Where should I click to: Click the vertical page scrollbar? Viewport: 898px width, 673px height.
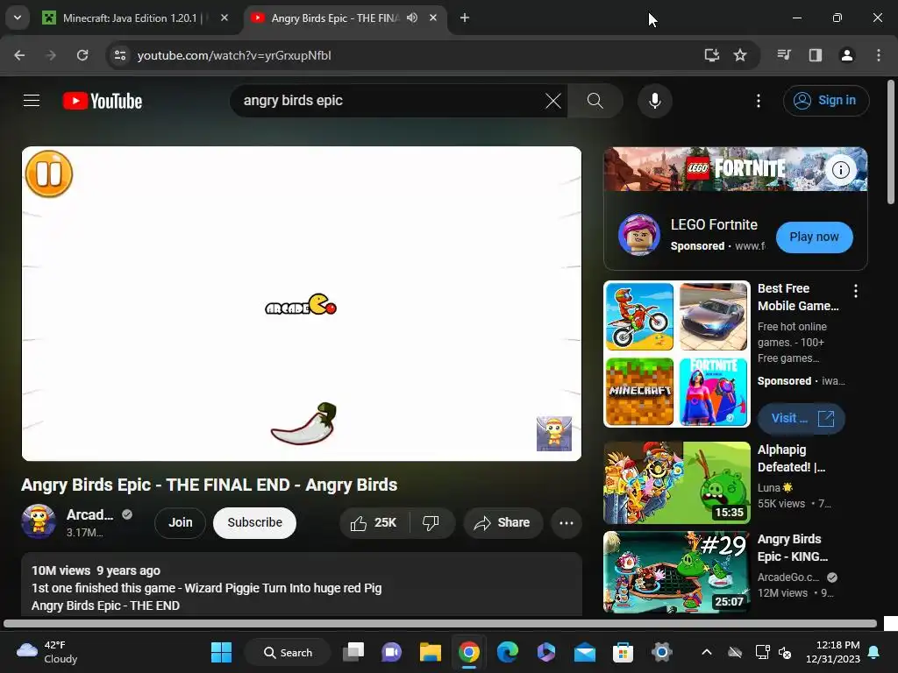891,142
